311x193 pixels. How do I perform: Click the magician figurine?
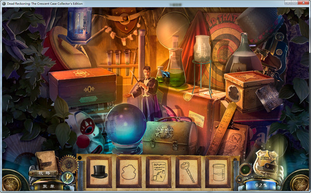click(145, 93)
